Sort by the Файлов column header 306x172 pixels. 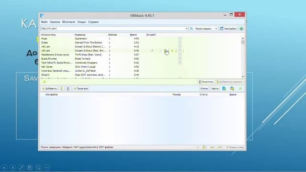(x=112, y=35)
